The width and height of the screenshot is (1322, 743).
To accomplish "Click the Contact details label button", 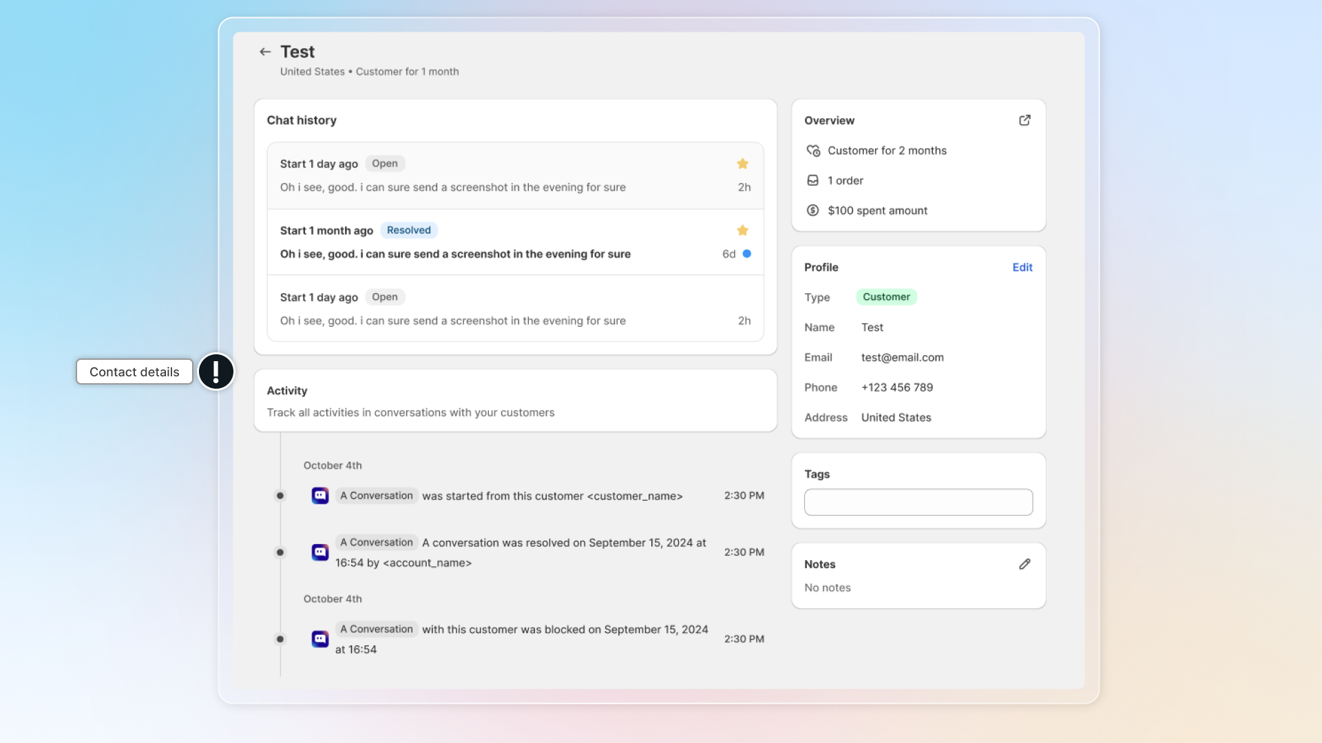I will (x=134, y=372).
